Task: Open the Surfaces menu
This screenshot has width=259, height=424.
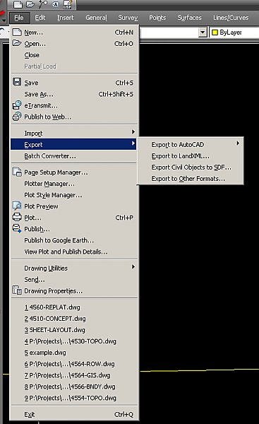Action: coord(189,18)
